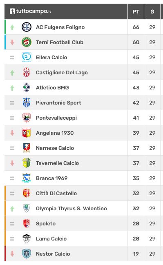Click the Tavernelle Calcio yellow-green shield
163x265 pixels.
point(27,163)
